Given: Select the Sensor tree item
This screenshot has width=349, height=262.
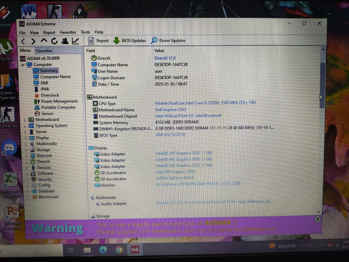Looking at the screenshot, I should (44, 113).
